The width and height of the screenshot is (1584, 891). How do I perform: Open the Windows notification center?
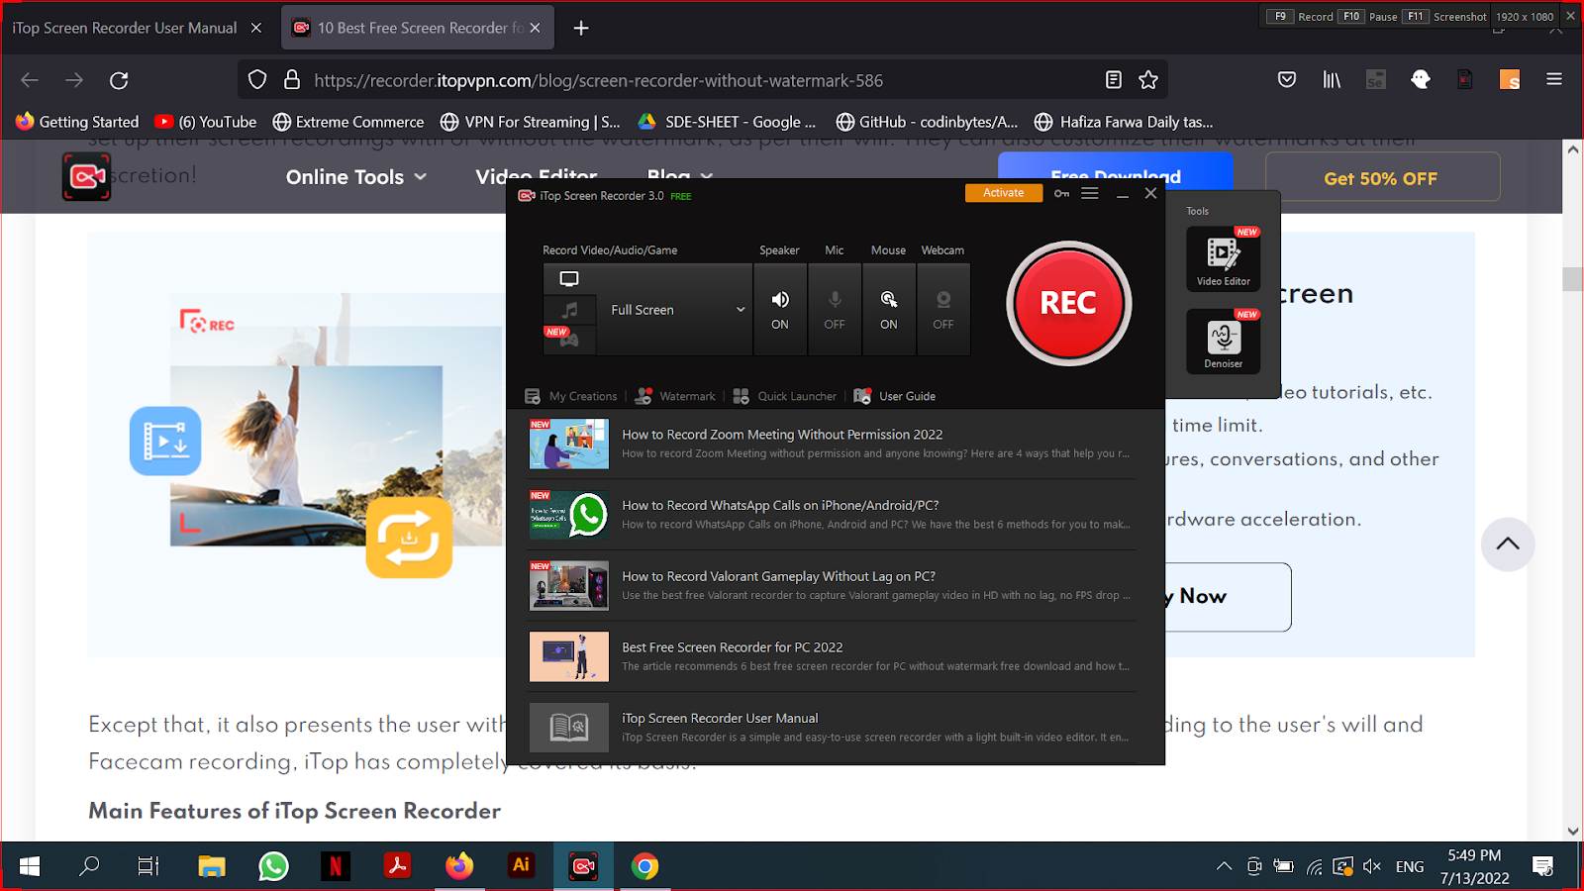[x=1542, y=866]
